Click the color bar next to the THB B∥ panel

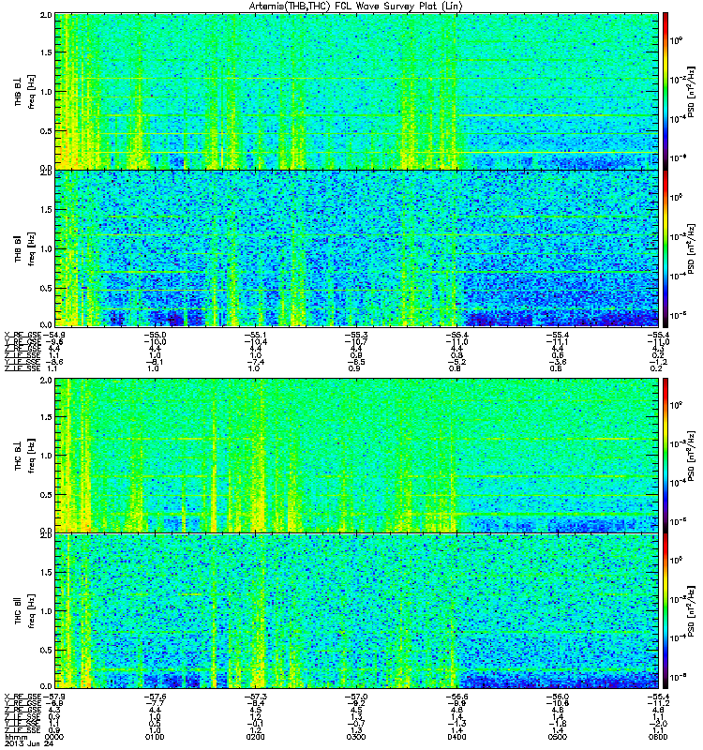[x=666, y=248]
